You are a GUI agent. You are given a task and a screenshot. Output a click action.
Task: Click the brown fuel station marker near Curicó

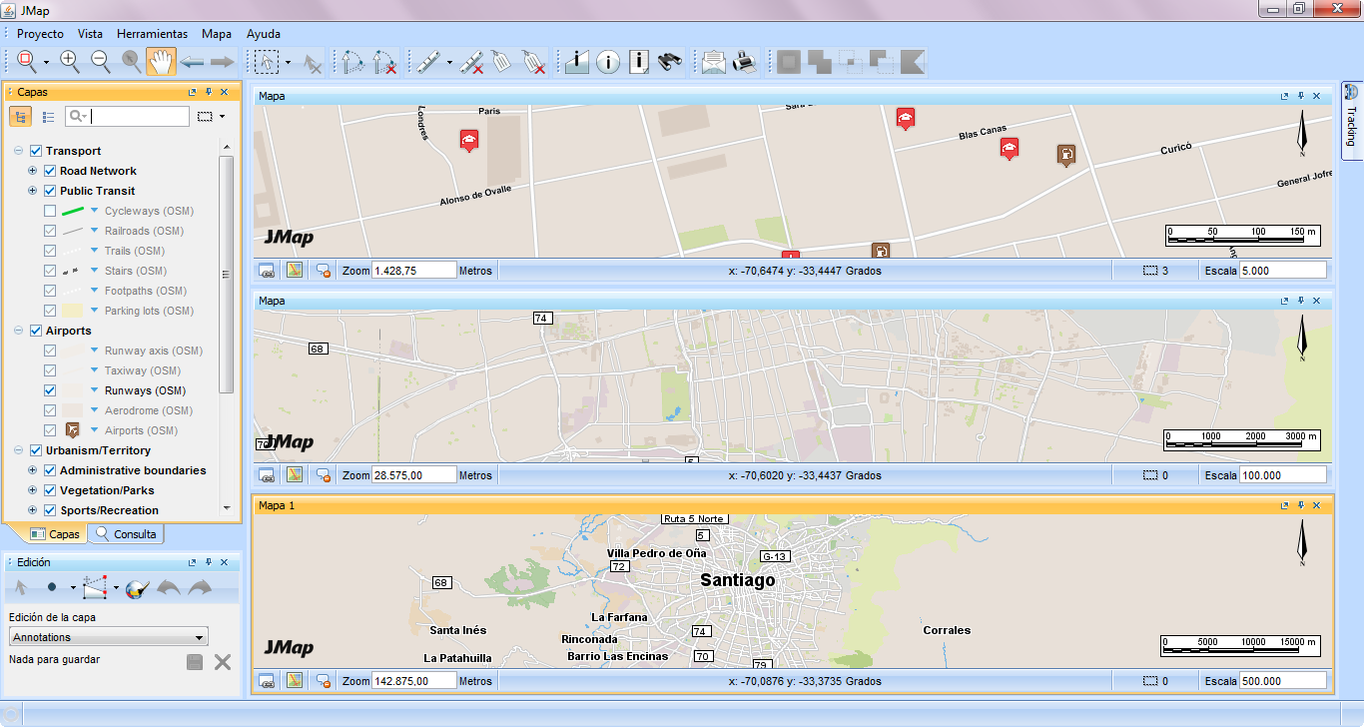(1067, 155)
